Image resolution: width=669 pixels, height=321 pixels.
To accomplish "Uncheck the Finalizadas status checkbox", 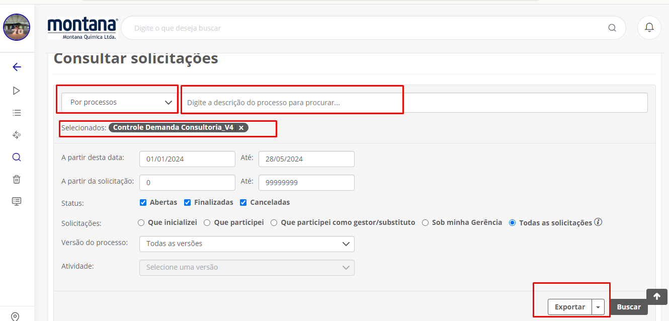I will pyautogui.click(x=188, y=202).
